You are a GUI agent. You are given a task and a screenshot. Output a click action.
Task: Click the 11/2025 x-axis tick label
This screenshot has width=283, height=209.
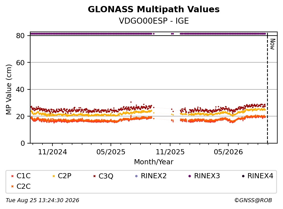click(170, 152)
